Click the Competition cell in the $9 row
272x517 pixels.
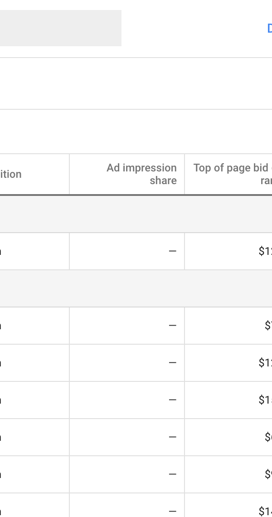point(34,474)
